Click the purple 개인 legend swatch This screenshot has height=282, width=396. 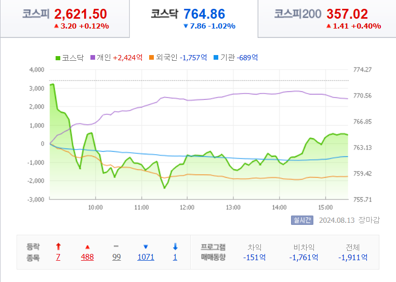pos(93,58)
